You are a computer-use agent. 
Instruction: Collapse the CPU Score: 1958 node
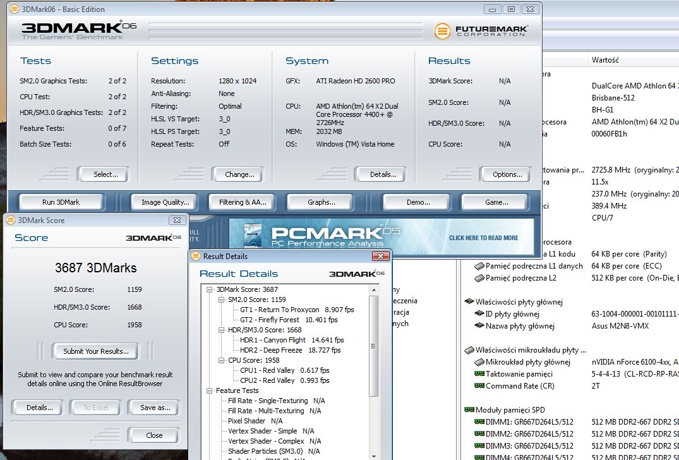pos(221,360)
